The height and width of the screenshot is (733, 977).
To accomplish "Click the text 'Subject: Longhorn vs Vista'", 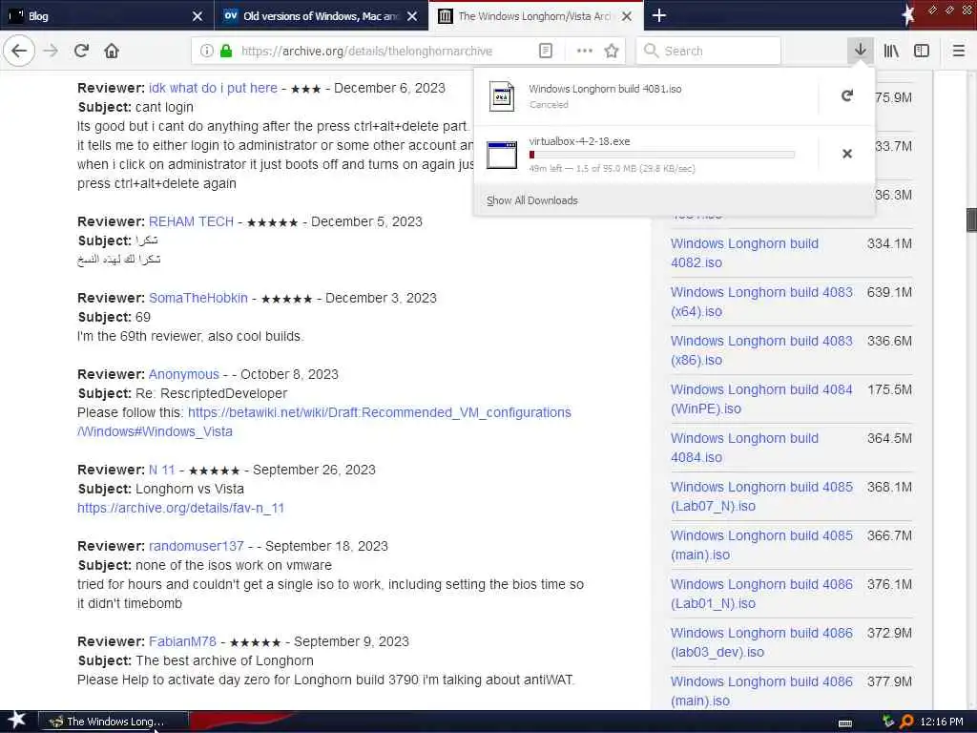I will pos(160,489).
